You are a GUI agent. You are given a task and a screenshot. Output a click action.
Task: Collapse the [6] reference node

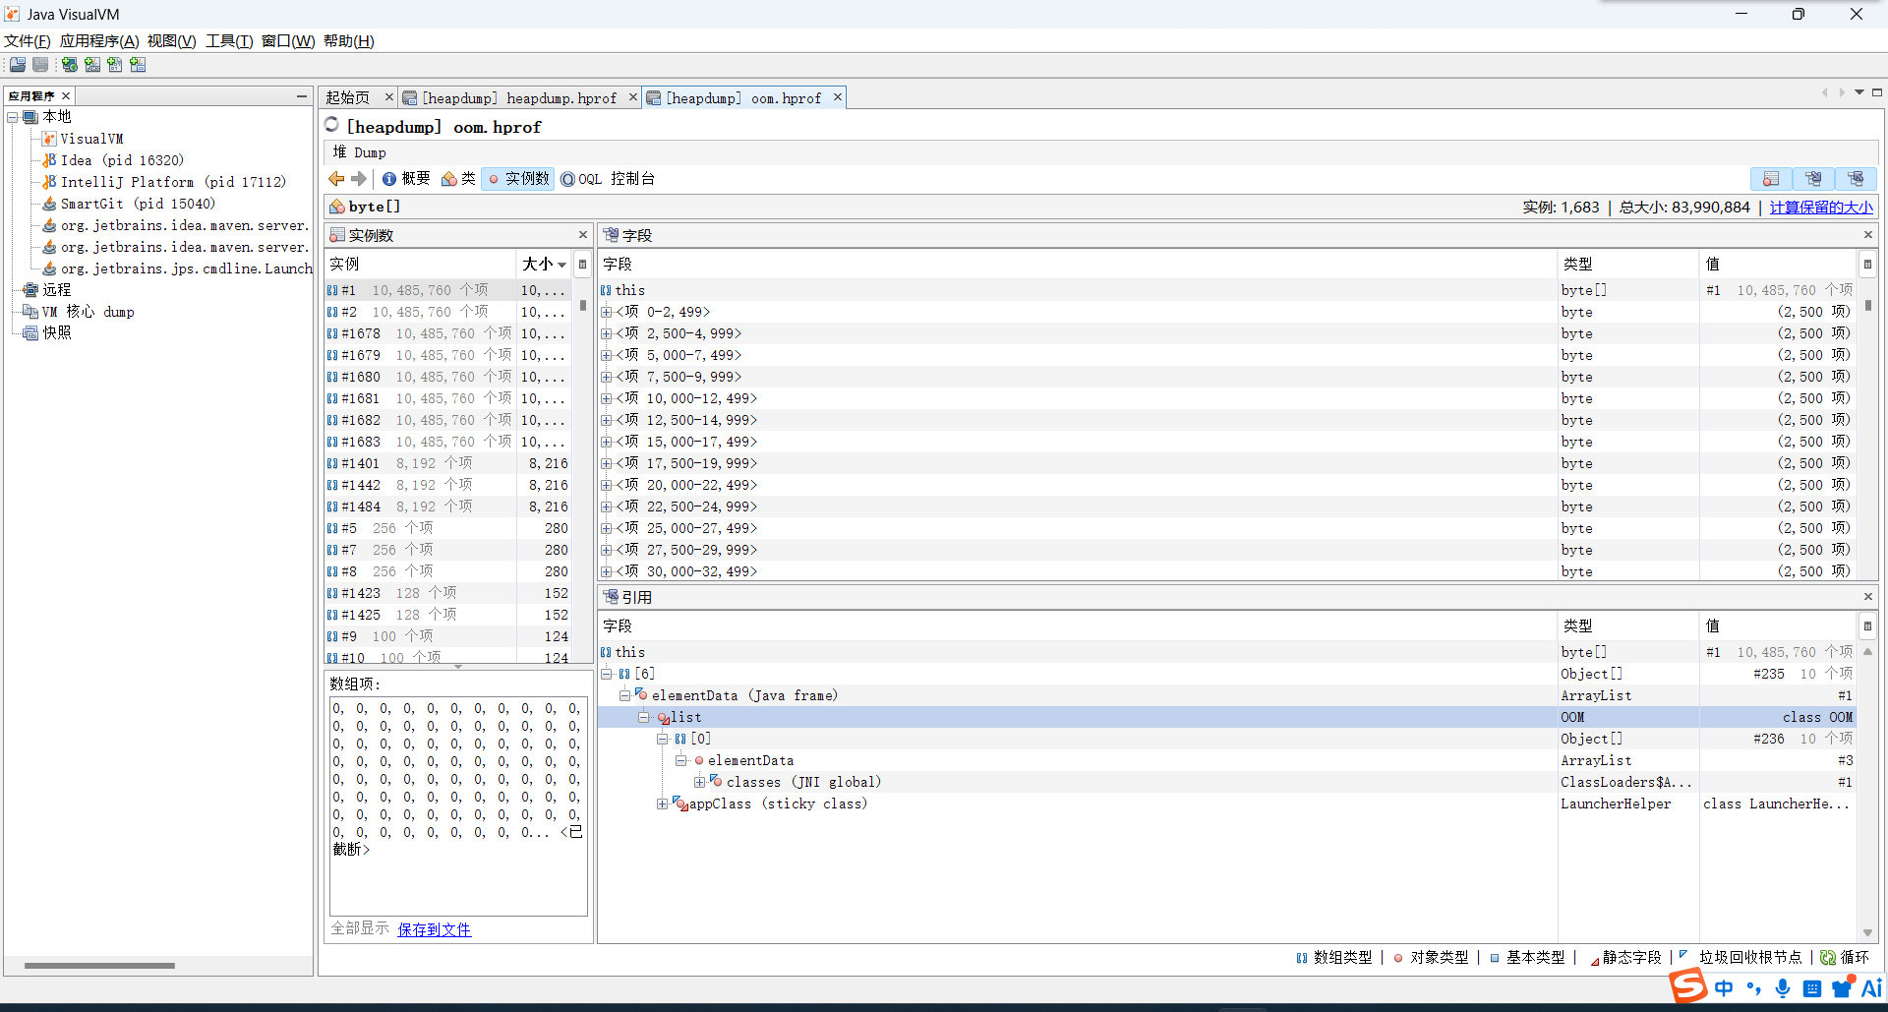tap(607, 674)
